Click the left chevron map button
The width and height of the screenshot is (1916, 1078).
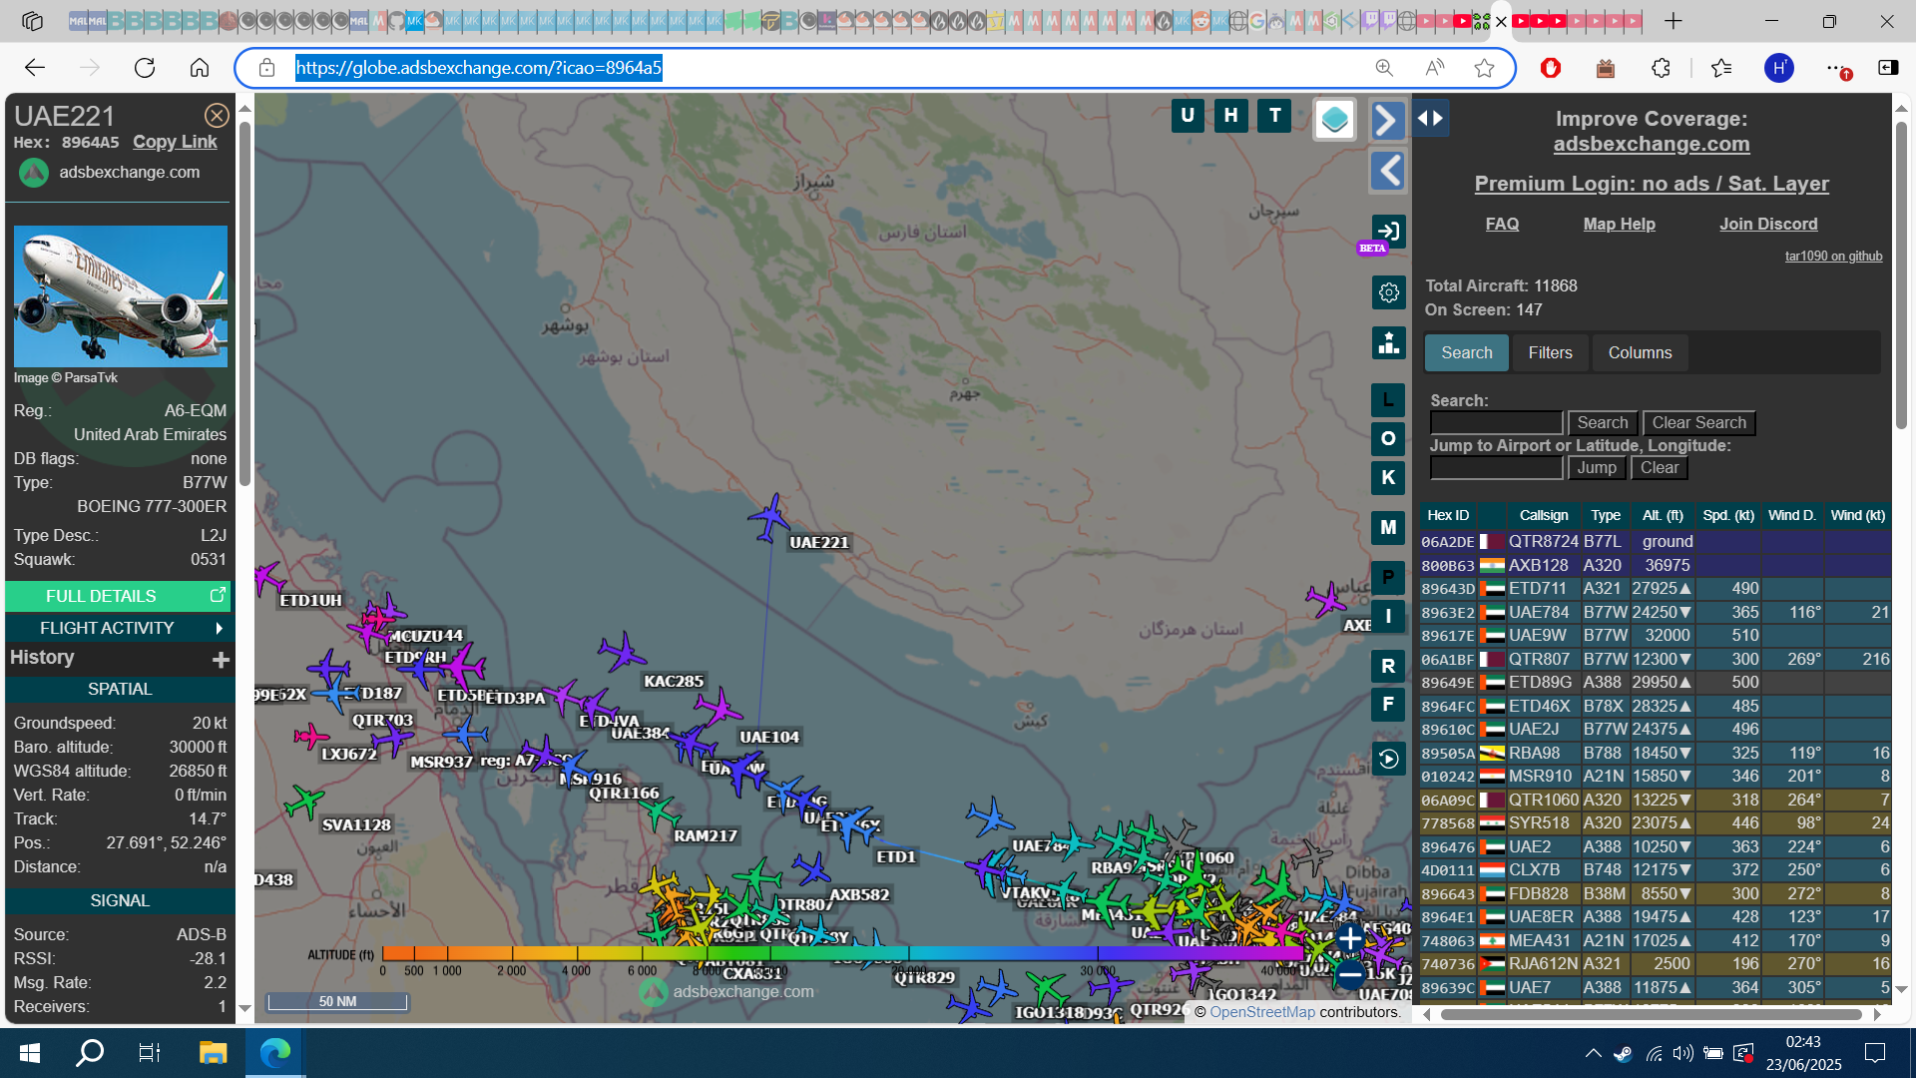[1388, 171]
